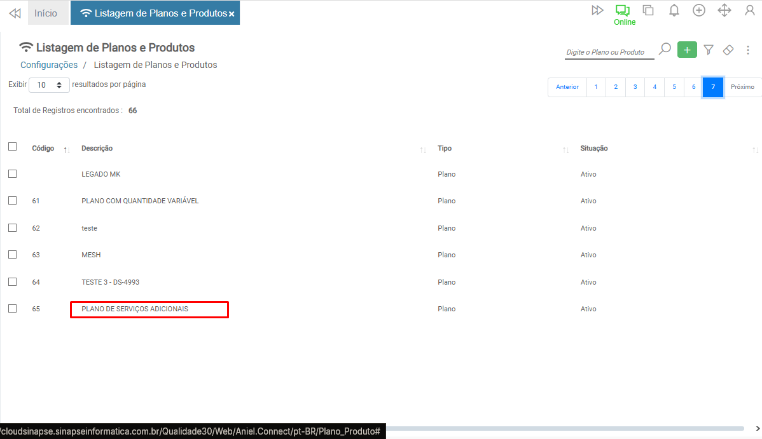Open the notifications bell icon
762x439 pixels.
(x=674, y=10)
